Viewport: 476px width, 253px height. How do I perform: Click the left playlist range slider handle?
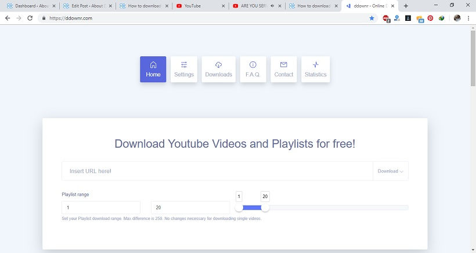[x=239, y=208]
